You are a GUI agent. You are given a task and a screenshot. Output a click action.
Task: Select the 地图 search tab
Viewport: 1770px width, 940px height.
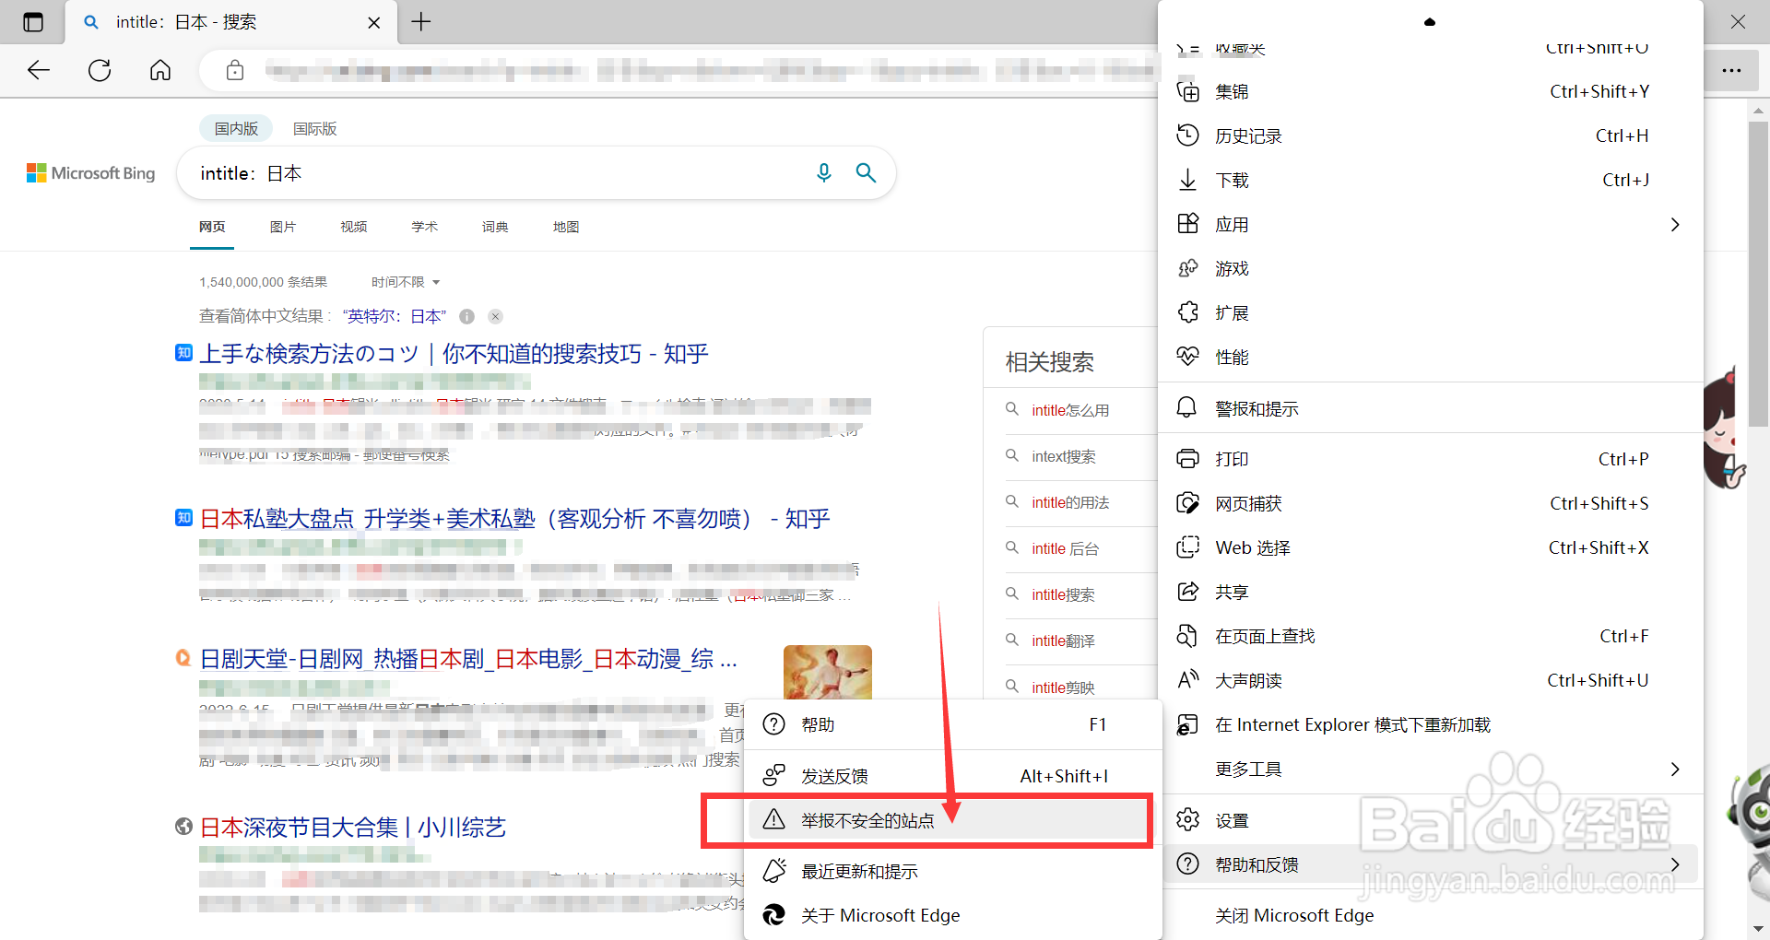click(566, 227)
